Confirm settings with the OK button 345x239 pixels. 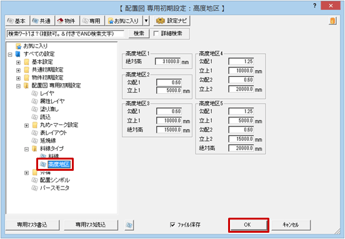click(248, 225)
